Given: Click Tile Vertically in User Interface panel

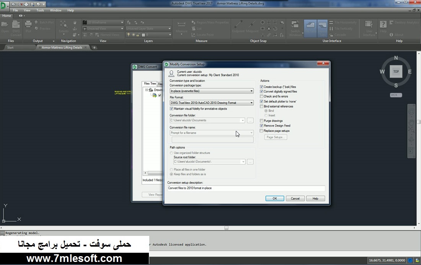Looking at the screenshot, I should coord(341,28).
